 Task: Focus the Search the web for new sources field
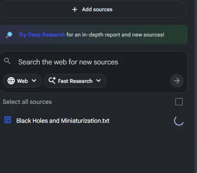tap(93, 62)
